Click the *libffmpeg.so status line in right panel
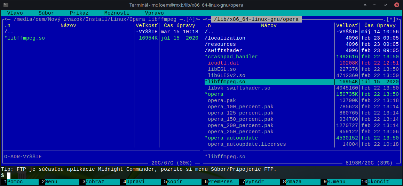403x186 pixels. pos(225,157)
